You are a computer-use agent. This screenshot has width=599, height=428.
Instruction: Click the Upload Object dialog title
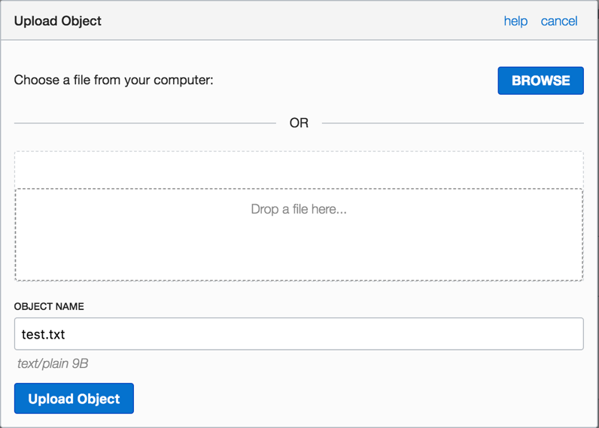(x=58, y=21)
